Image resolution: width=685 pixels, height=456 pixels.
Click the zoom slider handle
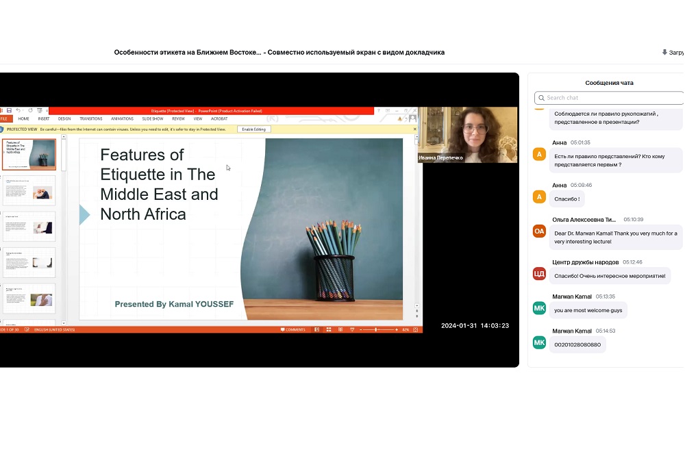[x=377, y=329]
